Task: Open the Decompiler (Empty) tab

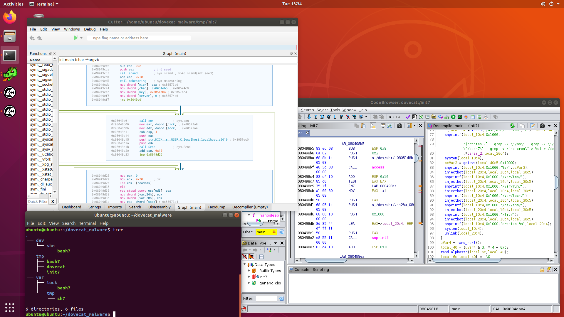Action: pos(250,207)
